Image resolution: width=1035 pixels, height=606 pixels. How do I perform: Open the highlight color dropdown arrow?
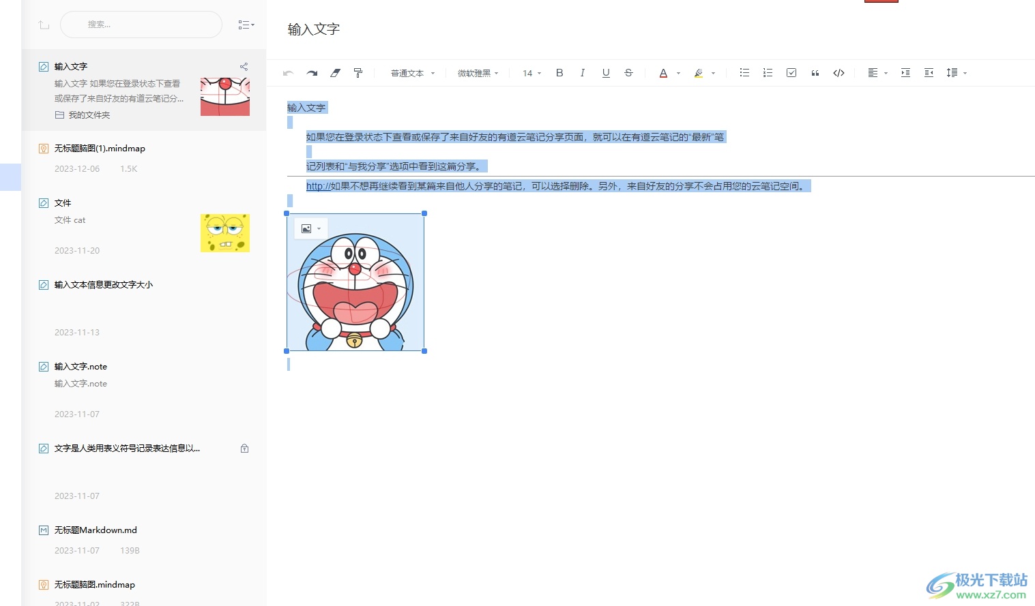pyautogui.click(x=713, y=73)
